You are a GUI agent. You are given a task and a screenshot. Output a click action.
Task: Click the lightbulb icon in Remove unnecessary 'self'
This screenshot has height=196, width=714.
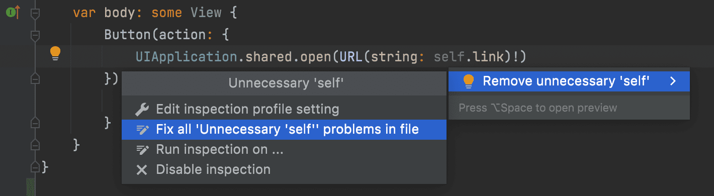468,81
